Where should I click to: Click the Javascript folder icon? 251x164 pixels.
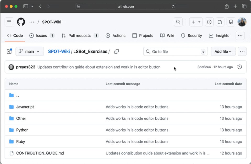click(11, 107)
